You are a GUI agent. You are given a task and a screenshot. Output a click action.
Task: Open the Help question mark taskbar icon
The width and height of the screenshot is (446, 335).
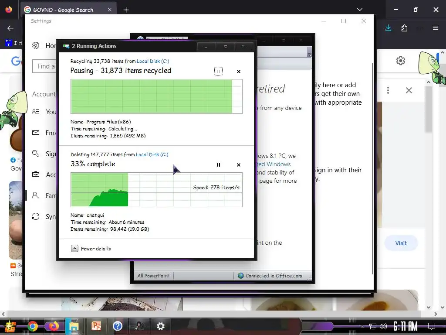tap(118, 326)
